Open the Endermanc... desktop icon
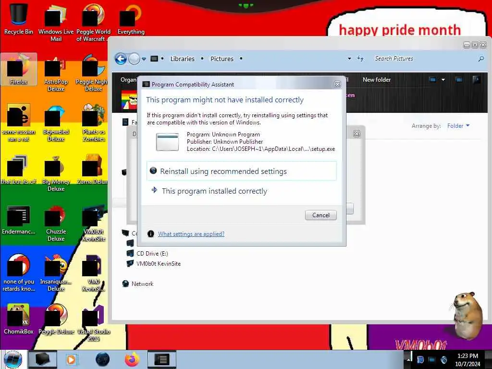492x369 pixels. point(19,219)
